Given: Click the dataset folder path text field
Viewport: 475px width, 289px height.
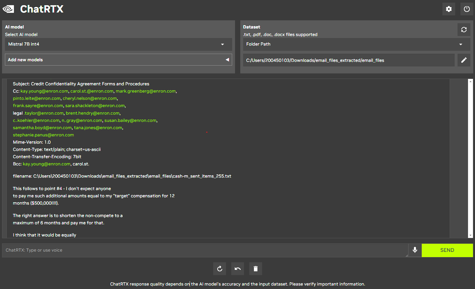Looking at the screenshot, I should point(348,60).
